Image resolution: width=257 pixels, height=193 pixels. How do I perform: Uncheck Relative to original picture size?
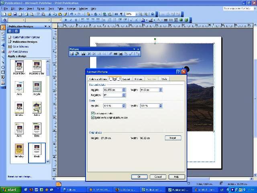click(93, 118)
